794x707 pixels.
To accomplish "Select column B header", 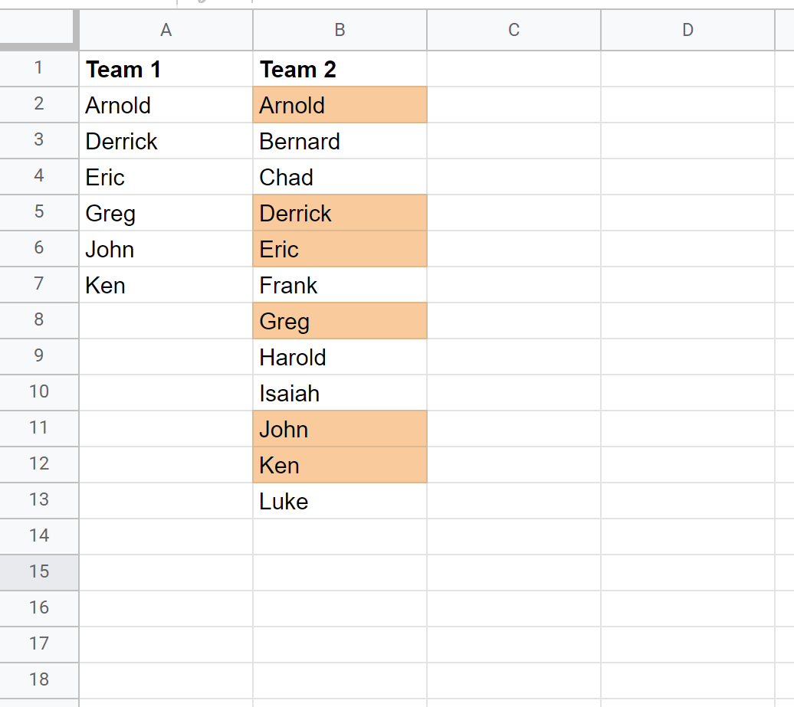I will coord(340,30).
